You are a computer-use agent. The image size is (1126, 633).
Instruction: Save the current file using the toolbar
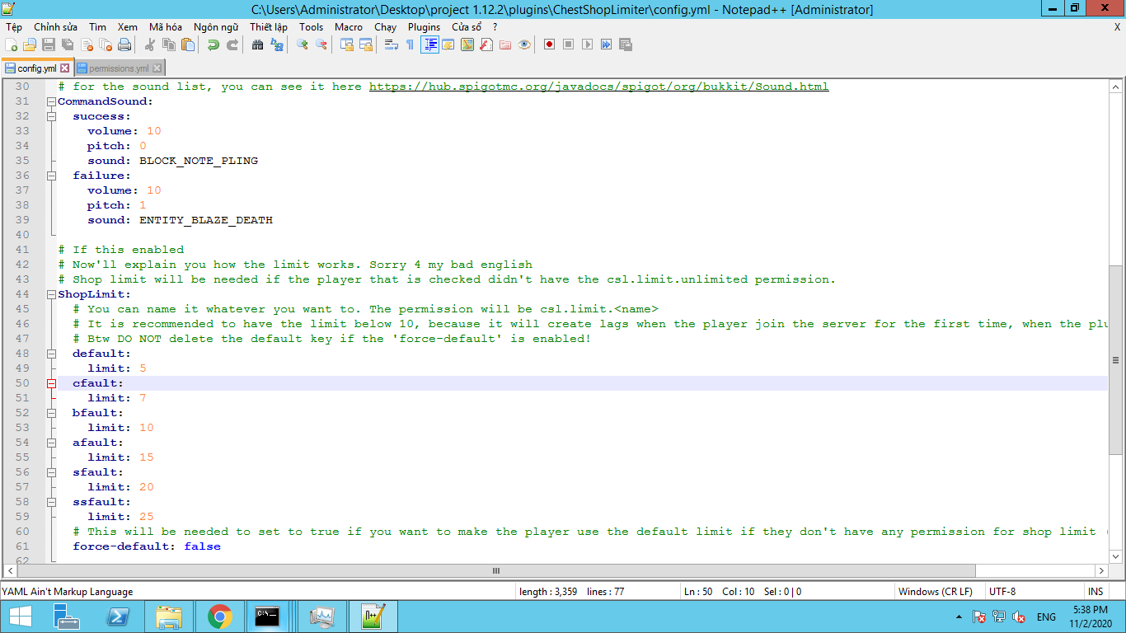pyautogui.click(x=49, y=45)
